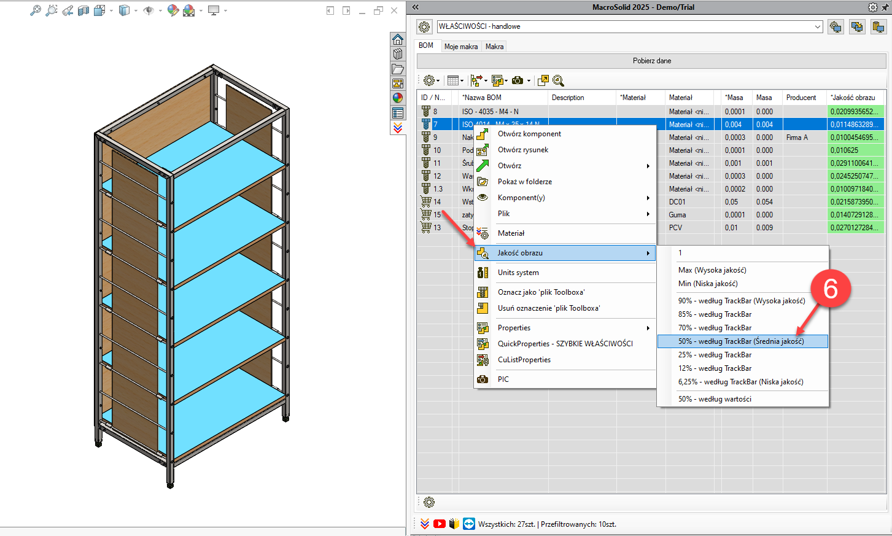Open the Home task pane tab
Image resolution: width=892 pixels, height=536 pixels.
pyautogui.click(x=398, y=40)
